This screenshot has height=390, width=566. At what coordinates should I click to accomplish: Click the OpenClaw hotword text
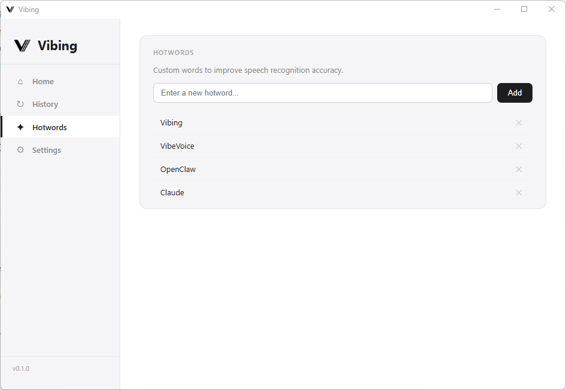178,169
